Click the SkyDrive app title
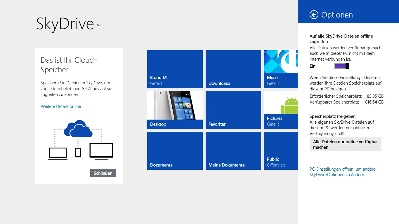 (x=65, y=24)
